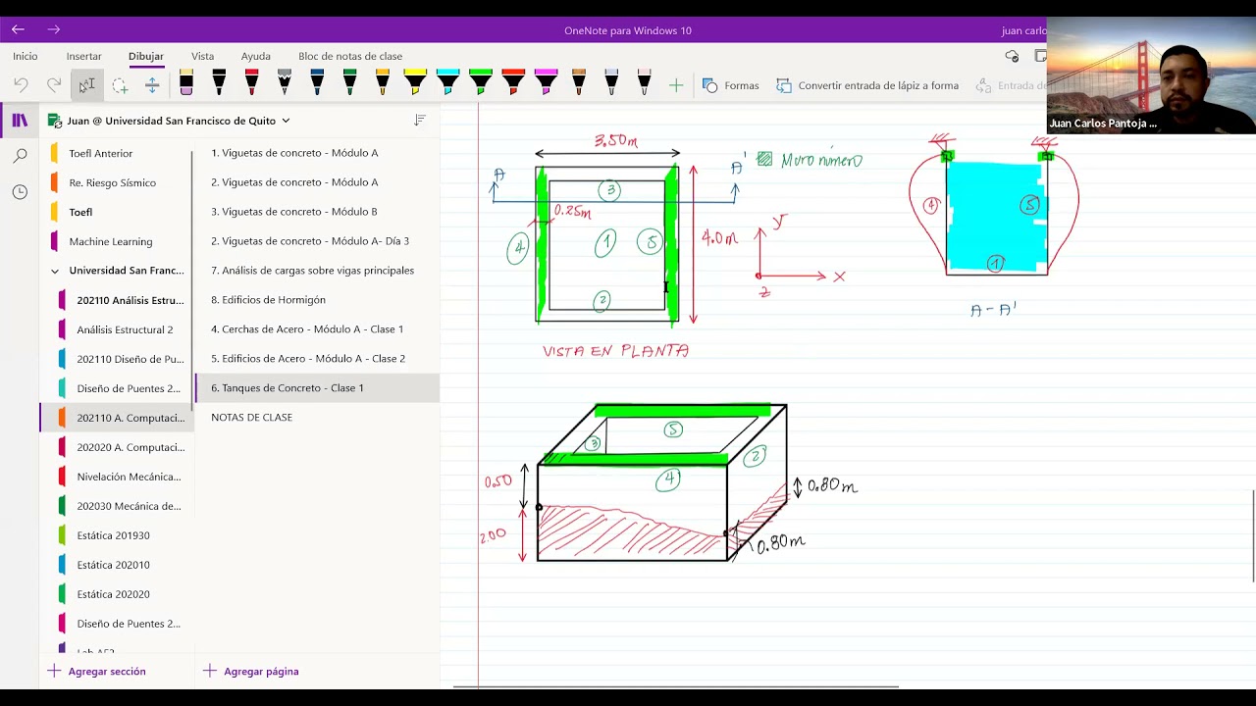Select the Eraser tool

point(186,82)
